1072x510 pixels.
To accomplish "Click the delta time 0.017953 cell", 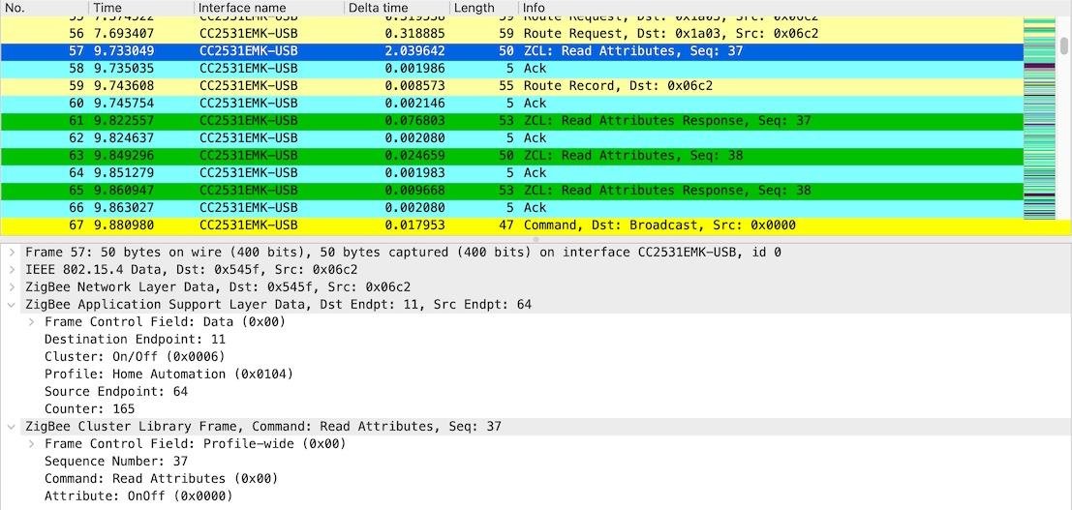I will pos(415,225).
